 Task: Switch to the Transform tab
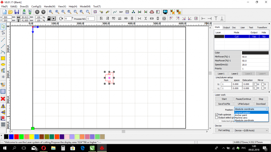click(x=262, y=28)
